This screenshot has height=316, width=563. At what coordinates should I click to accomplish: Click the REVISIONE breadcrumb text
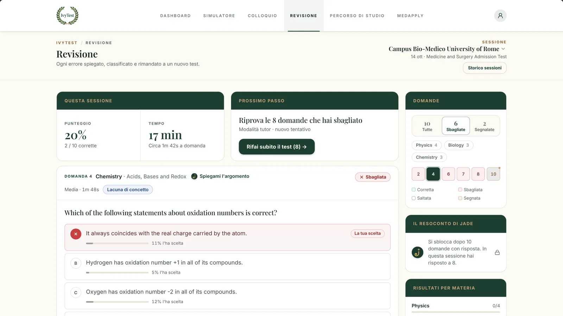click(99, 43)
